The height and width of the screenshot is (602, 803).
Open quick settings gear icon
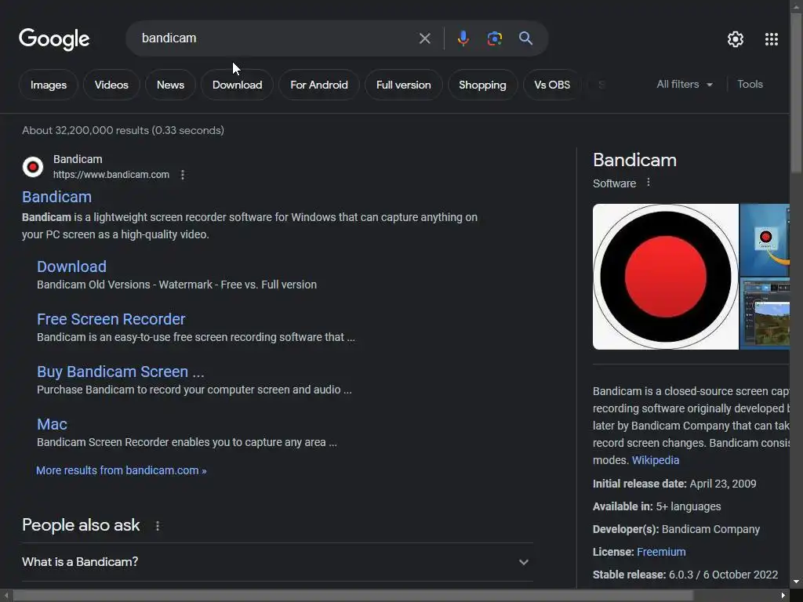(736, 39)
